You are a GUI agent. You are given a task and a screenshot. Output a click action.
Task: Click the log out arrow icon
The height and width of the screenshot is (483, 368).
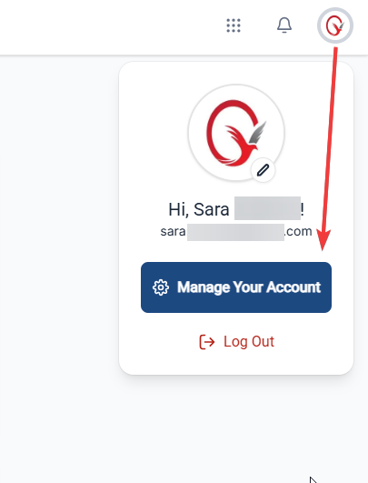207,342
